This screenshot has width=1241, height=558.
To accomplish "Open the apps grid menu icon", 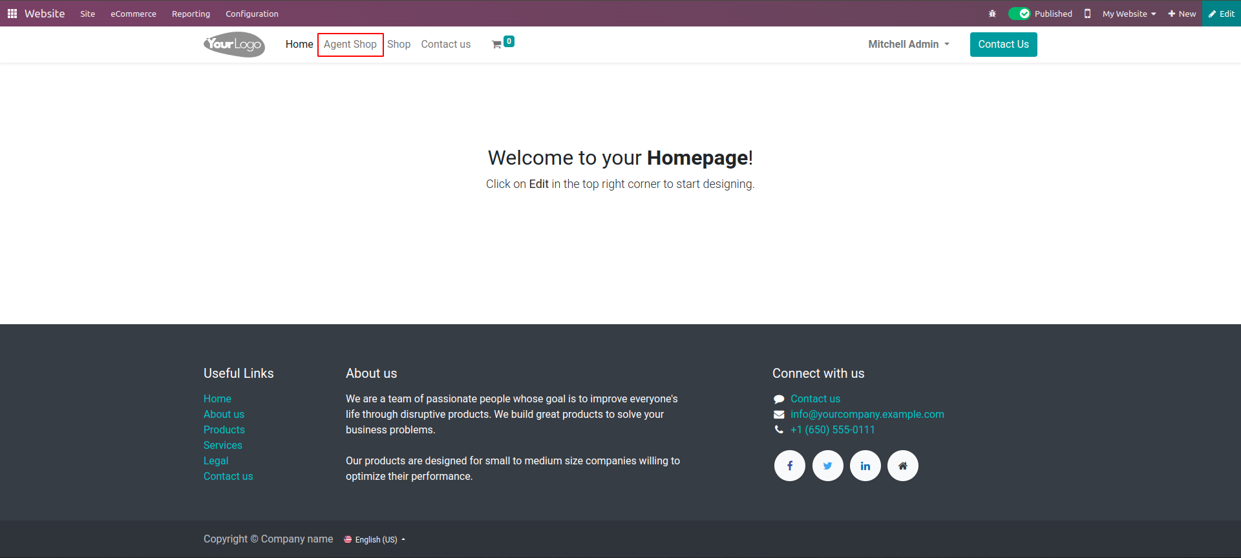I will point(12,14).
